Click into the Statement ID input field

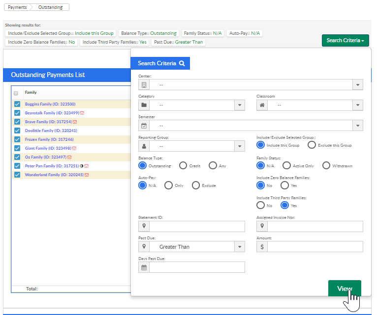[x=197, y=226]
